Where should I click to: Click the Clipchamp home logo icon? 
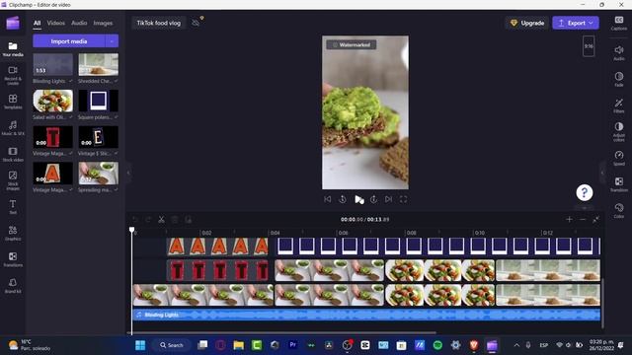[13, 23]
